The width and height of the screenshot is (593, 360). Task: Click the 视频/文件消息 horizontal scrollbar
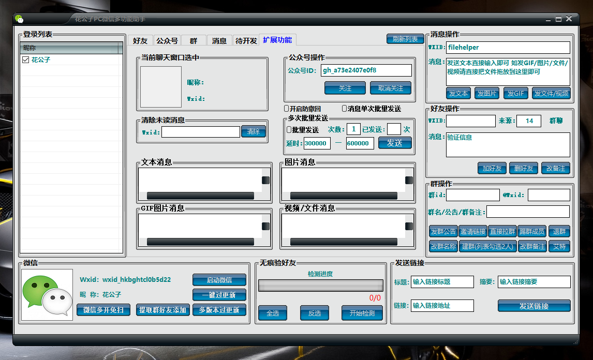coord(344,242)
